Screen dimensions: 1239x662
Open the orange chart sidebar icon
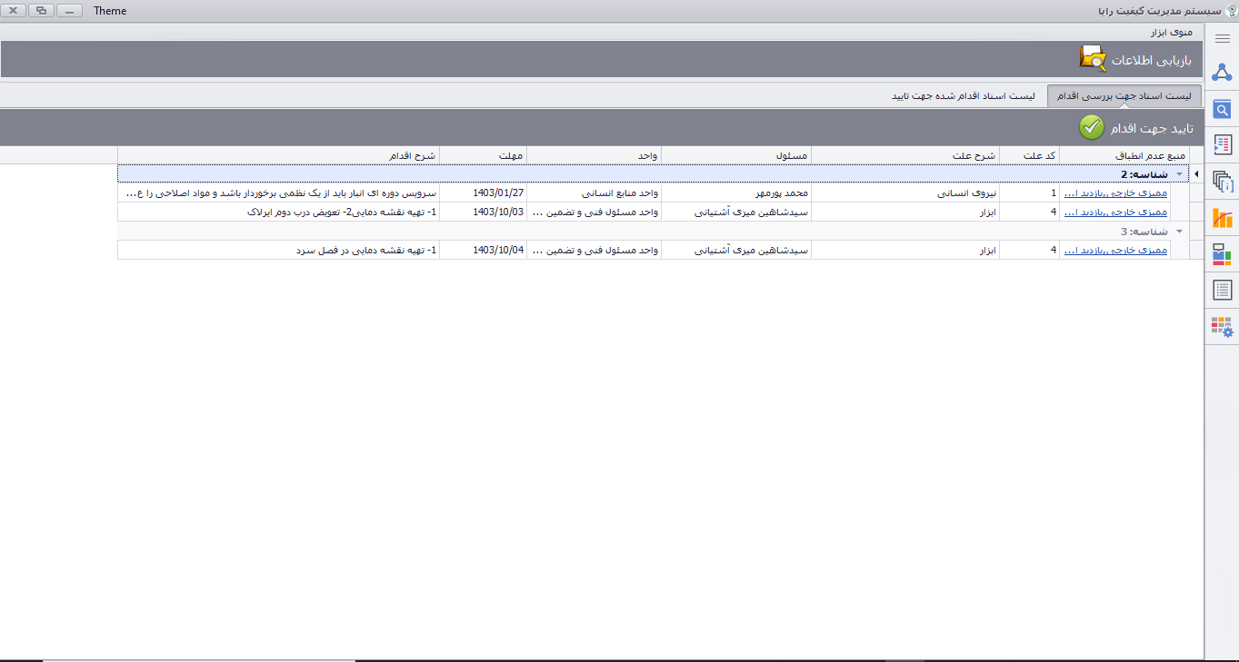pos(1222,218)
